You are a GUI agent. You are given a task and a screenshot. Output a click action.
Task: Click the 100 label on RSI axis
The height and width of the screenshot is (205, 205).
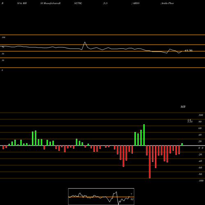pos(4,37)
